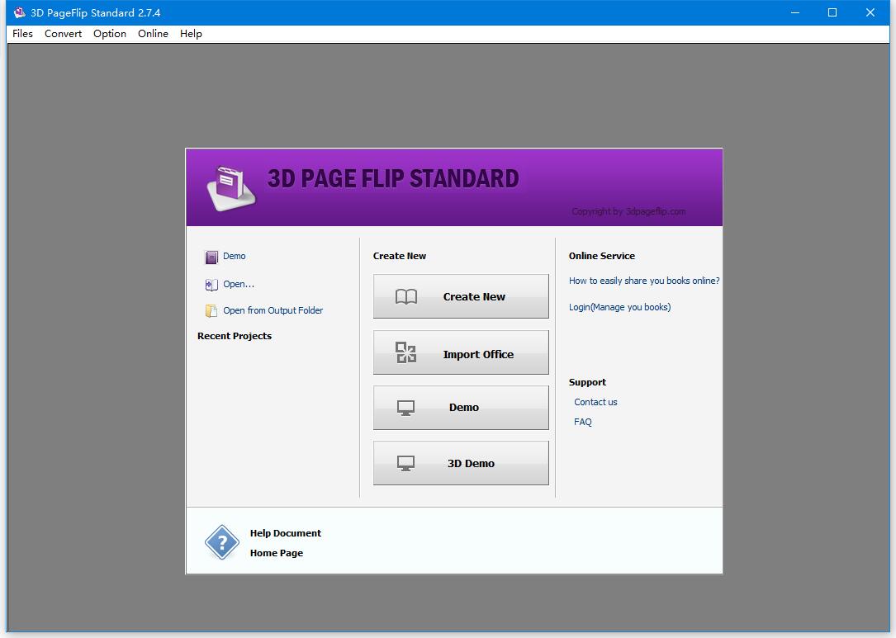Click the Open... link
Viewport: 896px width, 638px height.
(x=239, y=284)
